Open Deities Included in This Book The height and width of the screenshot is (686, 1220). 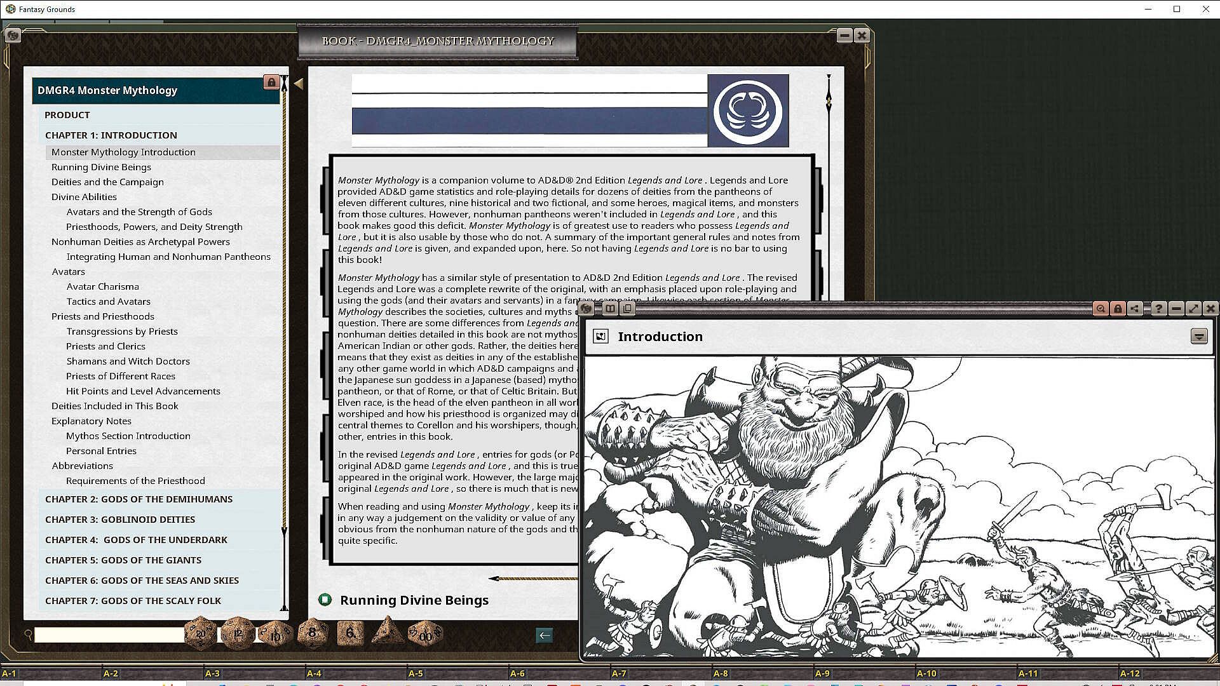click(114, 406)
